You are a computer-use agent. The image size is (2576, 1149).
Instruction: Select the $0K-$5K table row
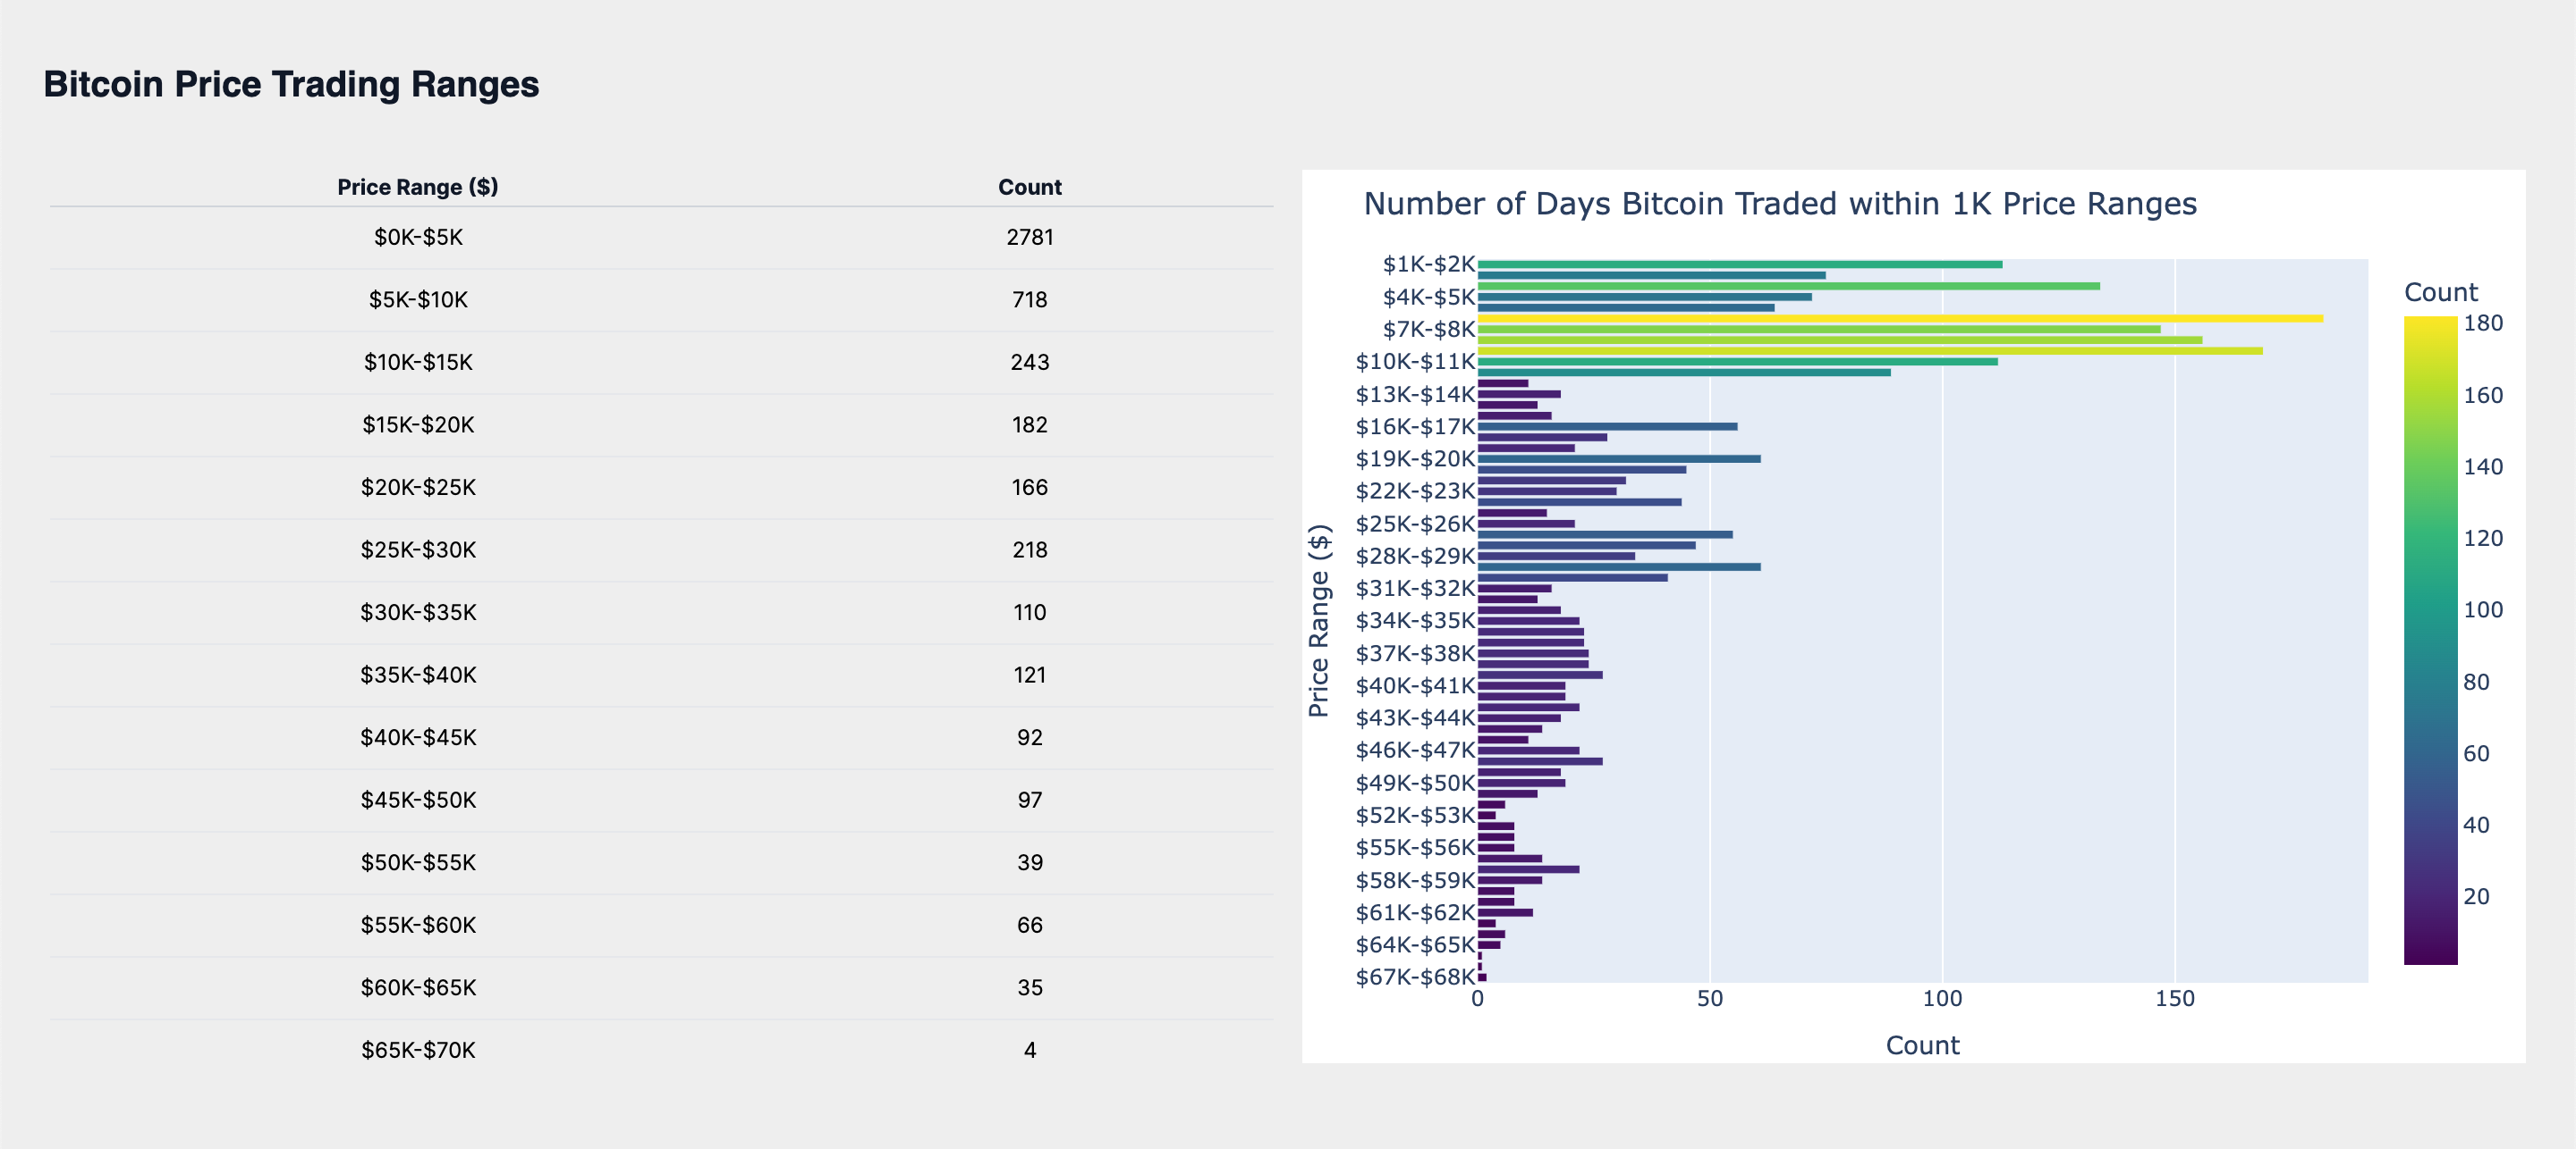click(x=418, y=237)
